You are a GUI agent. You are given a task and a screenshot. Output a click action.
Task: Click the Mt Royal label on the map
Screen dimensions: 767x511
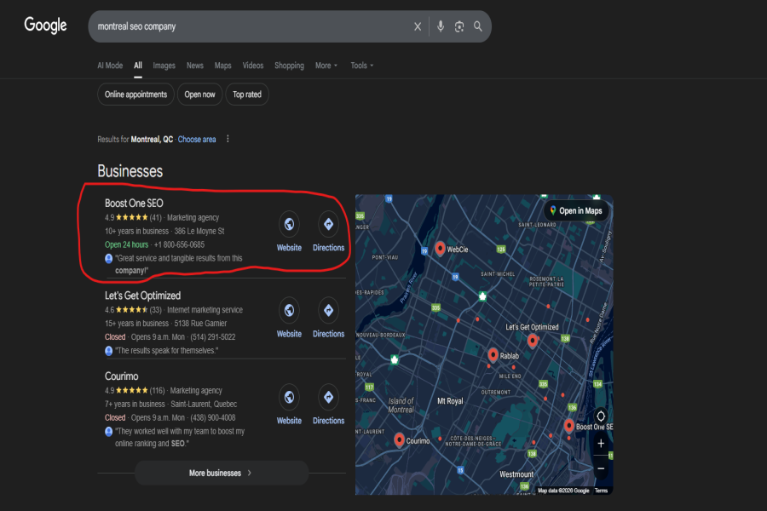pos(450,401)
